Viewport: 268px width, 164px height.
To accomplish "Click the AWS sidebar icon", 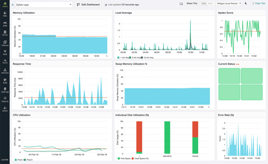I will coord(5,53).
